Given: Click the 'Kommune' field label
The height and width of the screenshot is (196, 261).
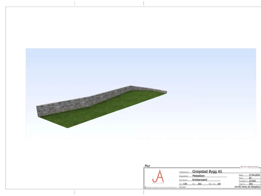Looking at the screenshot, I should [183, 180].
